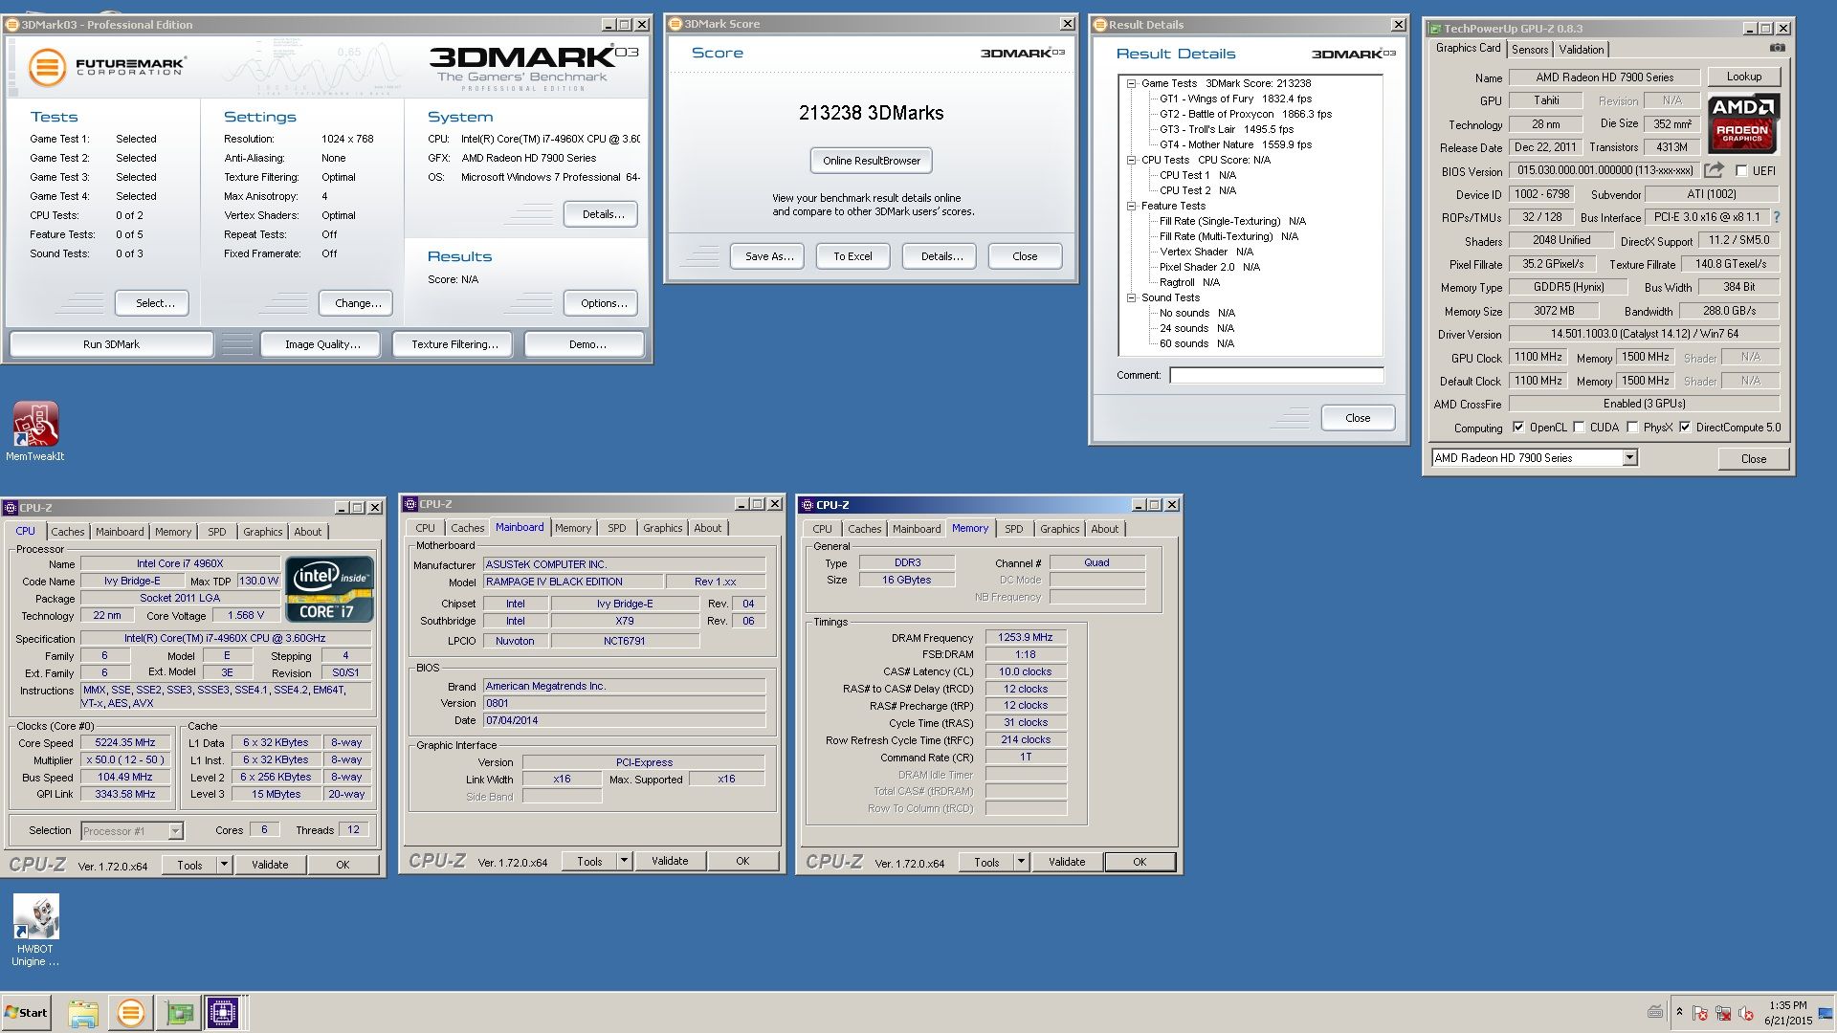Open Caches tab in the first CPU-Z window
The width and height of the screenshot is (1837, 1033).
[68, 532]
